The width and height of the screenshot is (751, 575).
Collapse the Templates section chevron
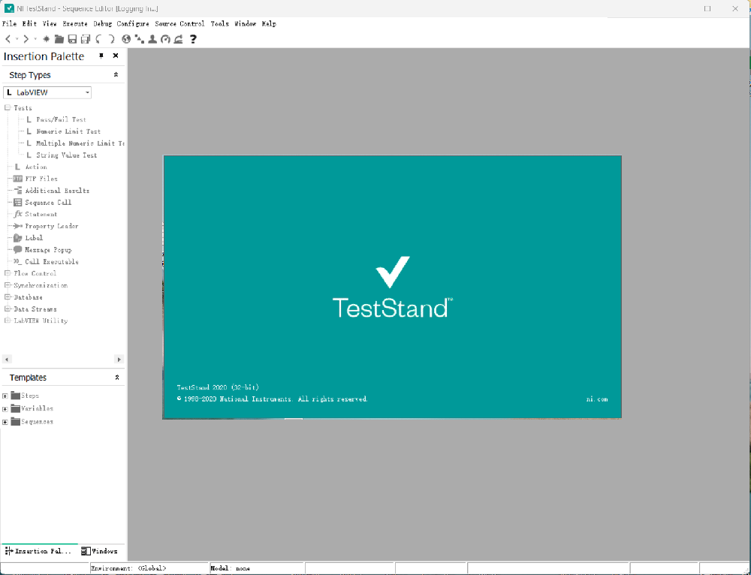coord(117,378)
